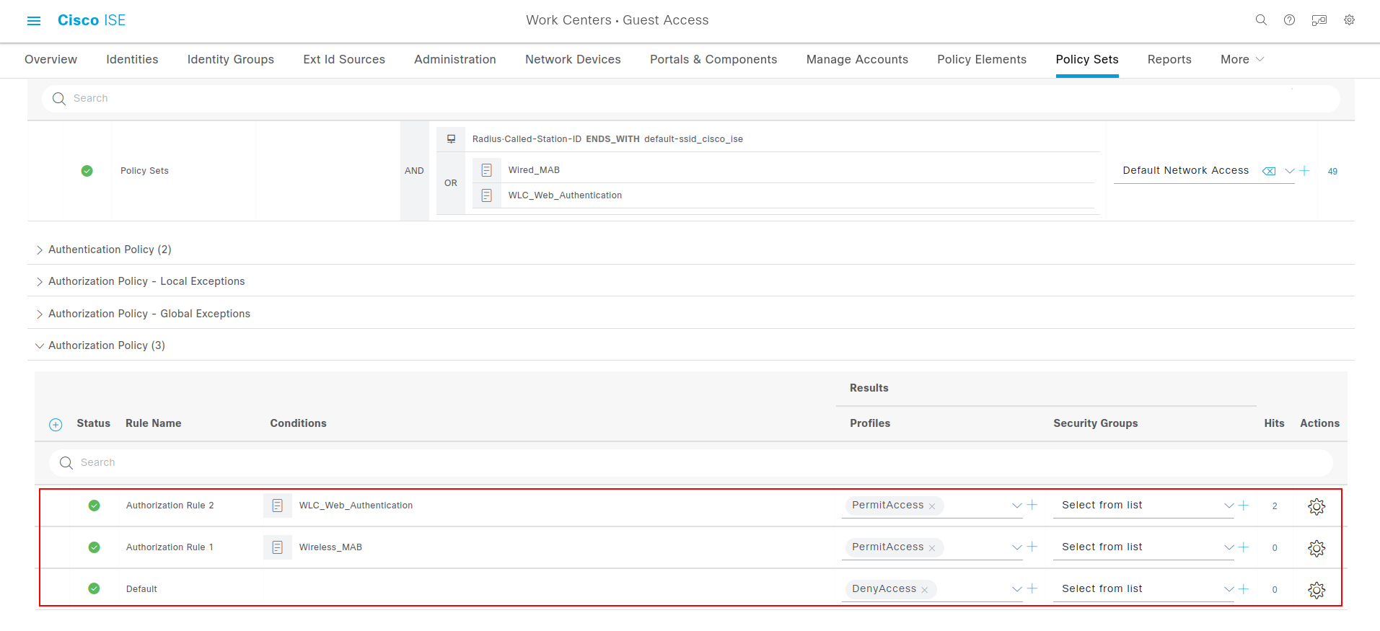Toggle status of Authorization Rule 2
Screen dimensions: 1380x631
click(x=94, y=506)
